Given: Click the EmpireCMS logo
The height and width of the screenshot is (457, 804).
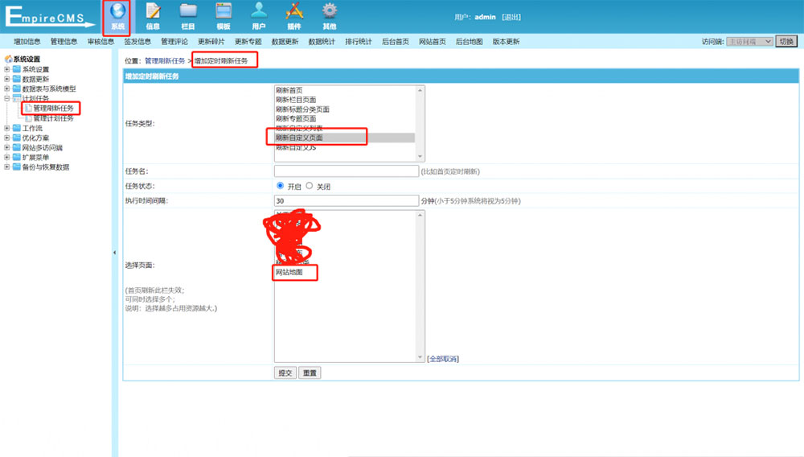Looking at the screenshot, I should [x=49, y=16].
